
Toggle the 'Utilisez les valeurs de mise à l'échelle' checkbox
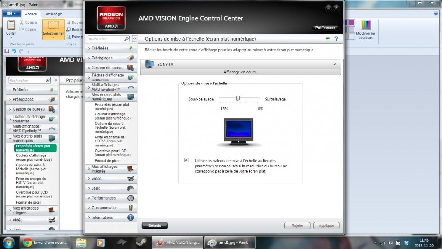pos(186,160)
